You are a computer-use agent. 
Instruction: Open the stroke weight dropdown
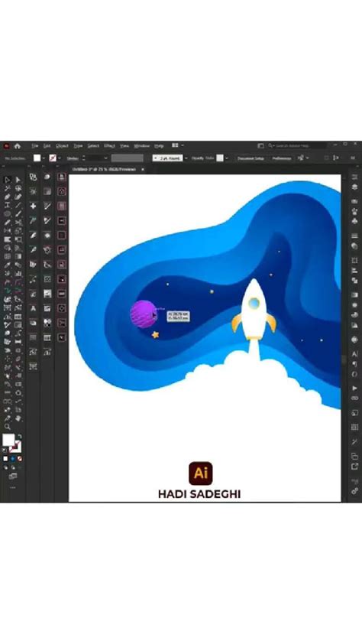coord(105,158)
